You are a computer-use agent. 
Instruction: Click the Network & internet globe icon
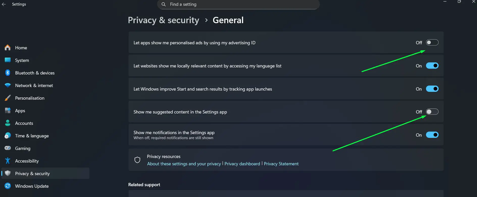coord(7,85)
